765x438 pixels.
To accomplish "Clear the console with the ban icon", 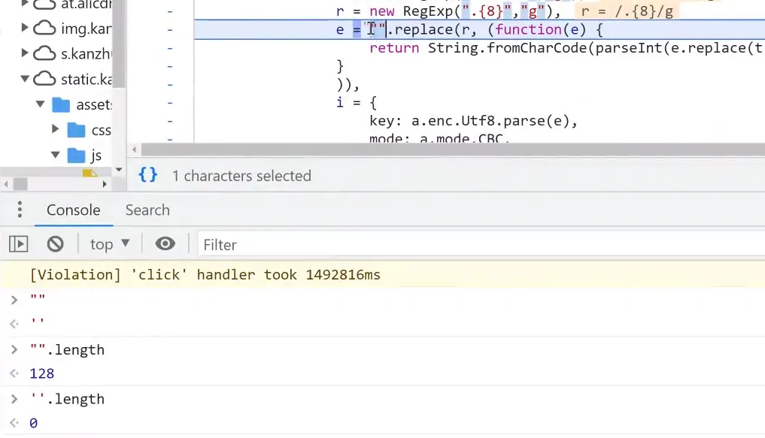I will pos(55,243).
